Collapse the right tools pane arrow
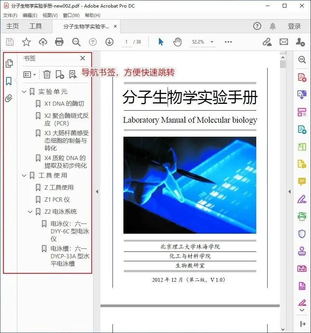Image resolution: width=311 pixels, height=333 pixels. [289, 192]
